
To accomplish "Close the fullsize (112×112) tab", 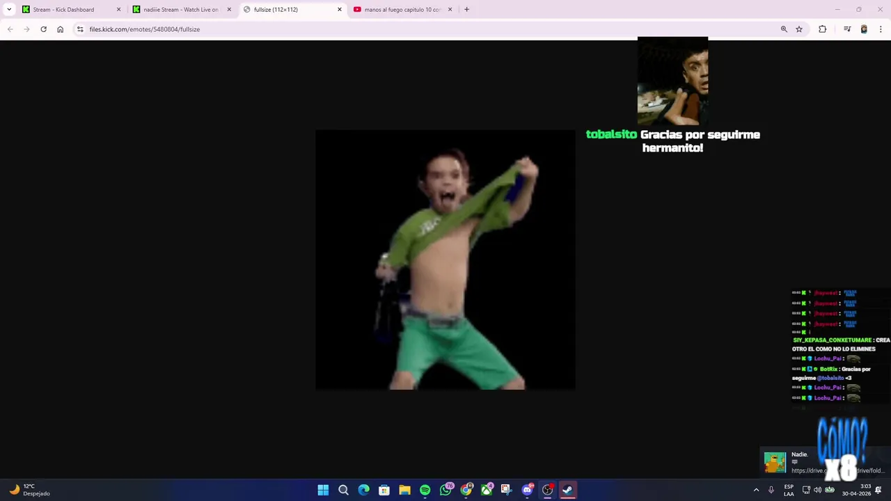I will coord(340,9).
